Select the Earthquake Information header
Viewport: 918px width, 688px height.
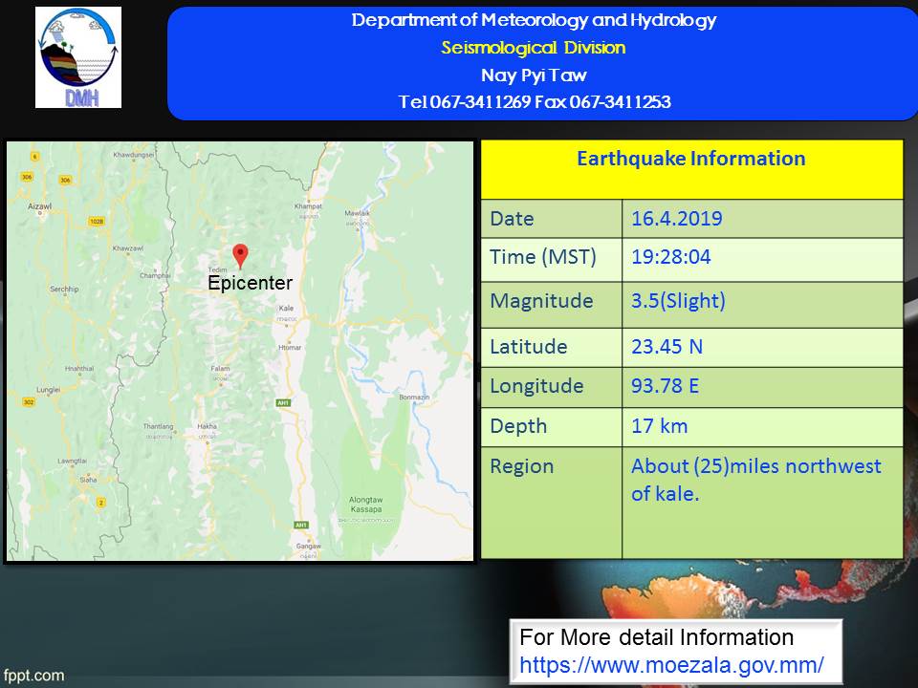[x=690, y=159]
